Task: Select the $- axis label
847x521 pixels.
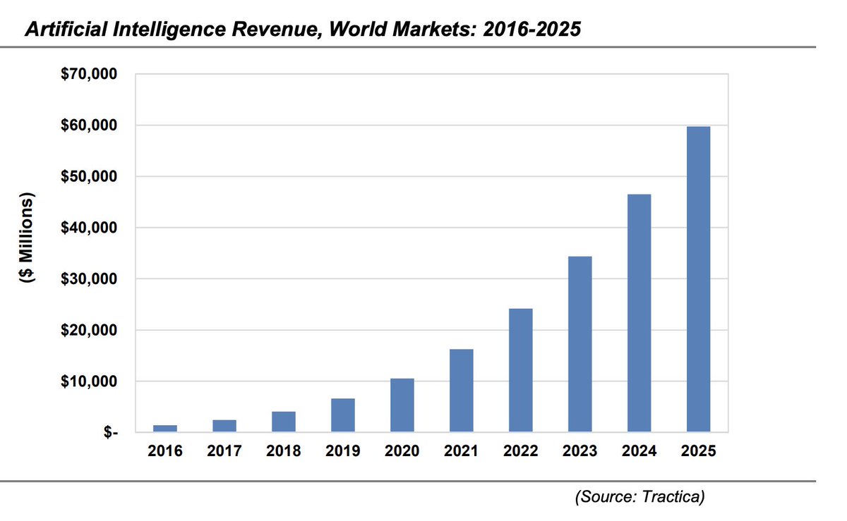Action: click(x=110, y=431)
